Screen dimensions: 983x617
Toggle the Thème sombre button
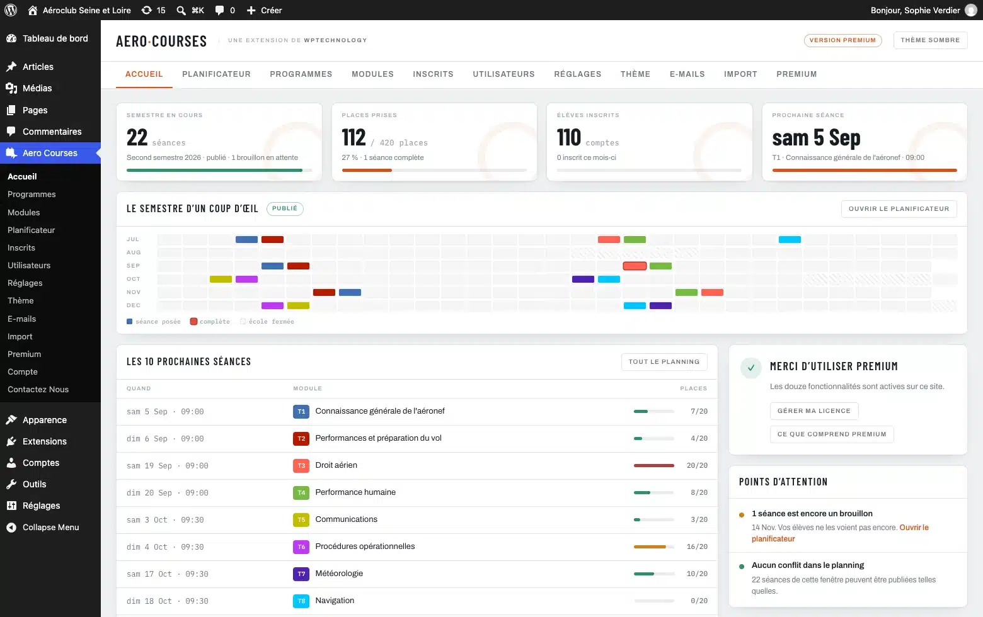pos(930,40)
